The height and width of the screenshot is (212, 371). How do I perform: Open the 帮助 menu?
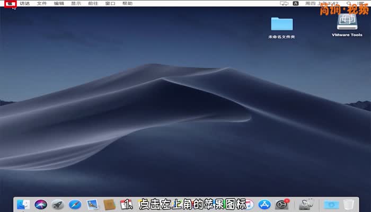(x=127, y=3)
